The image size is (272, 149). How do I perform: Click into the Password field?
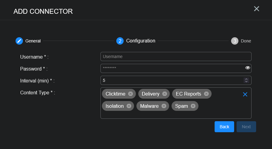171,68
